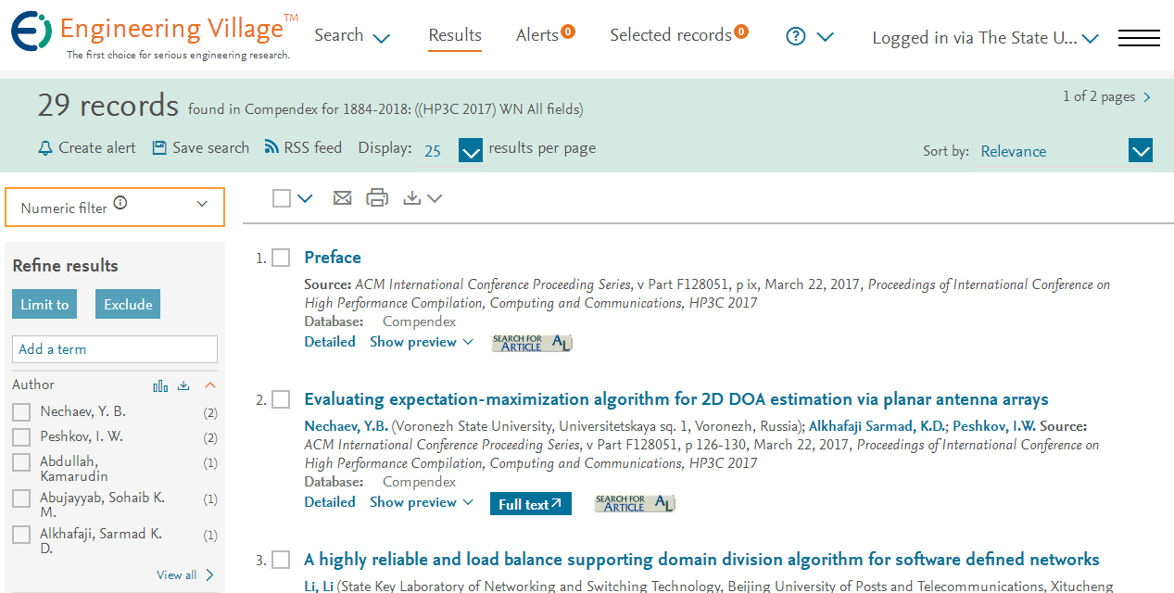
Task: Open the RSS feed link
Action: point(303,147)
